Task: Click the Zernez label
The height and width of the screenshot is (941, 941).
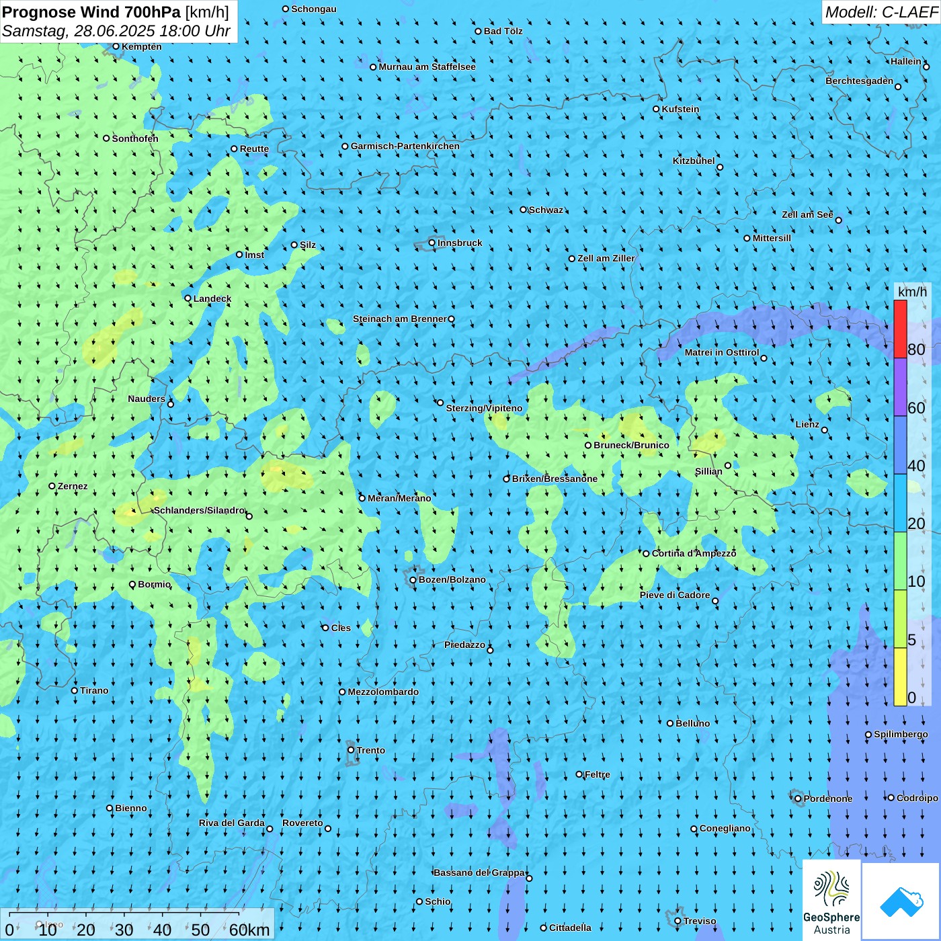Action: coord(73,486)
